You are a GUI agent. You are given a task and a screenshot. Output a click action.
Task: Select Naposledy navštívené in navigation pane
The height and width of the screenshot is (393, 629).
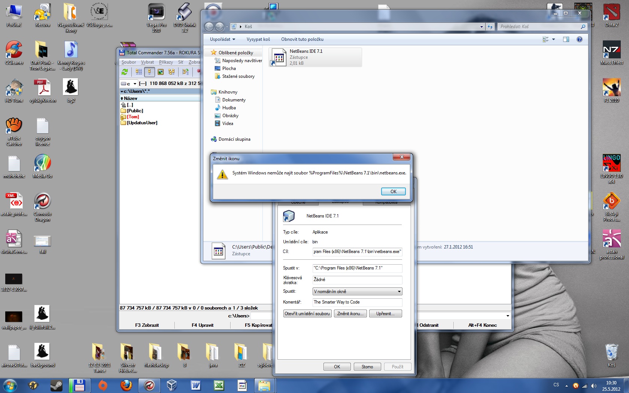click(x=238, y=61)
